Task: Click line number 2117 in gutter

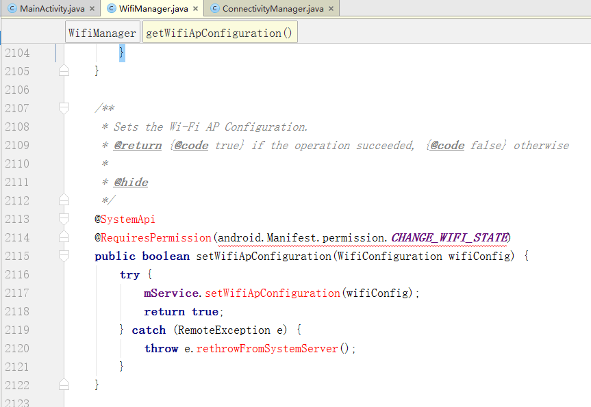Action: coord(17,293)
